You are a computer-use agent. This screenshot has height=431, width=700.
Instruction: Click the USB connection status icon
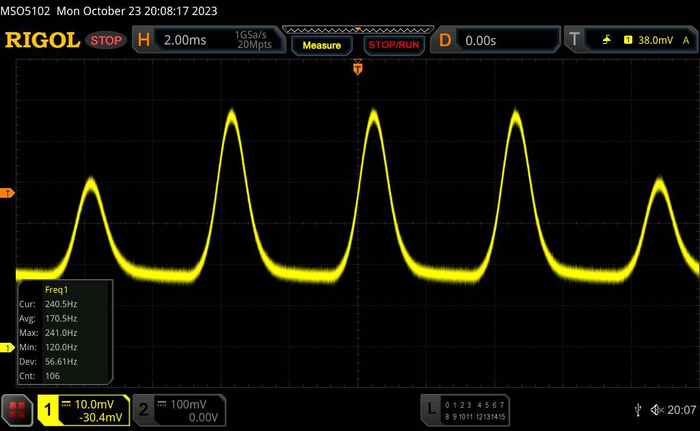[x=638, y=410]
